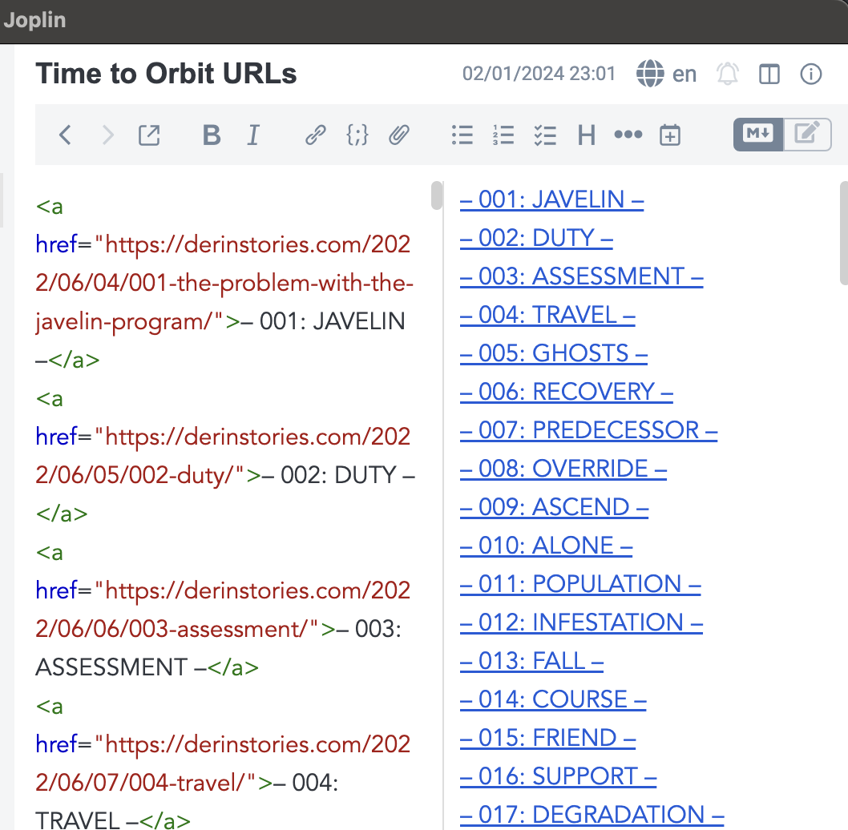Open the 017: DEGRADATION link

592,814
